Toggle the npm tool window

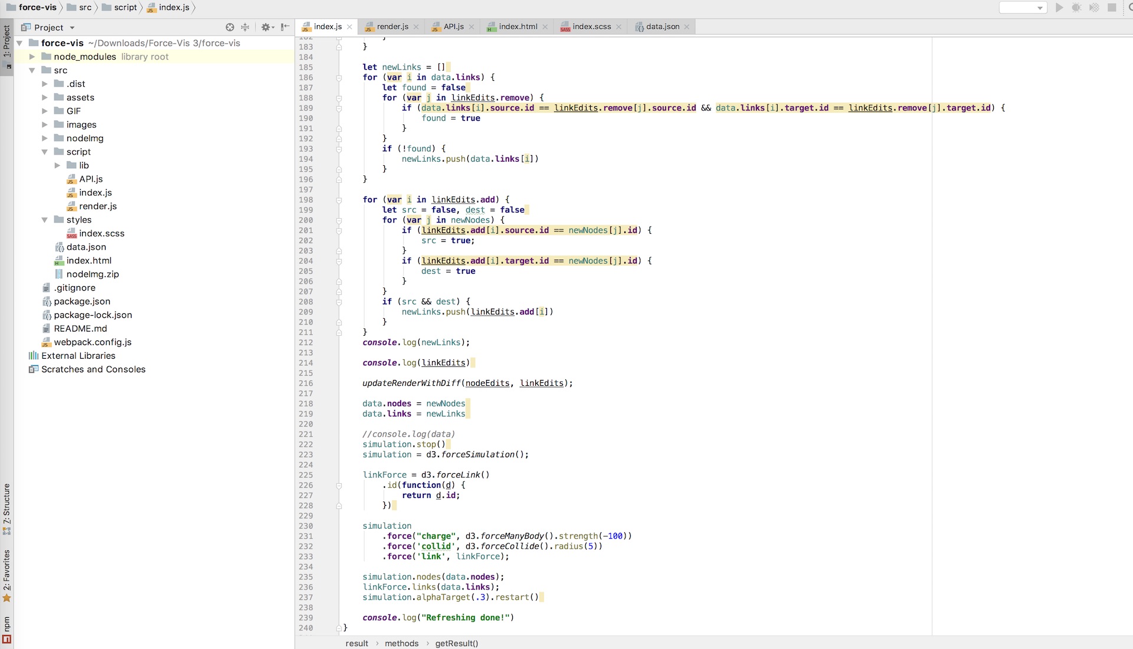click(6, 630)
